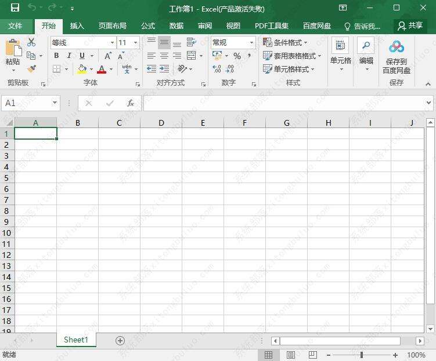The image size is (436, 361).
Task: Open the 百度网盘 tab
Action: (x=317, y=26)
